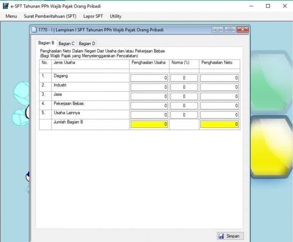Click yellow Jumlah Bagian B Penghasilan Neto total
293x242 pixels.
tap(219, 124)
